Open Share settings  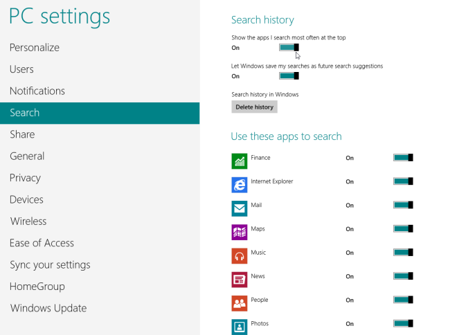click(x=100, y=134)
